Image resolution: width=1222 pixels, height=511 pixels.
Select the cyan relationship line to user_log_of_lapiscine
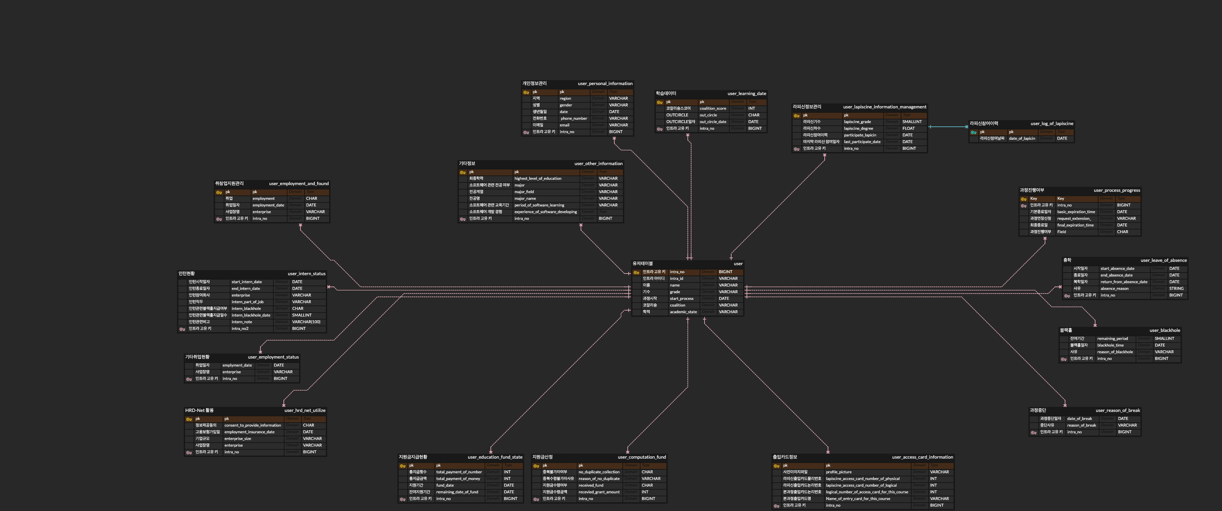(949, 126)
